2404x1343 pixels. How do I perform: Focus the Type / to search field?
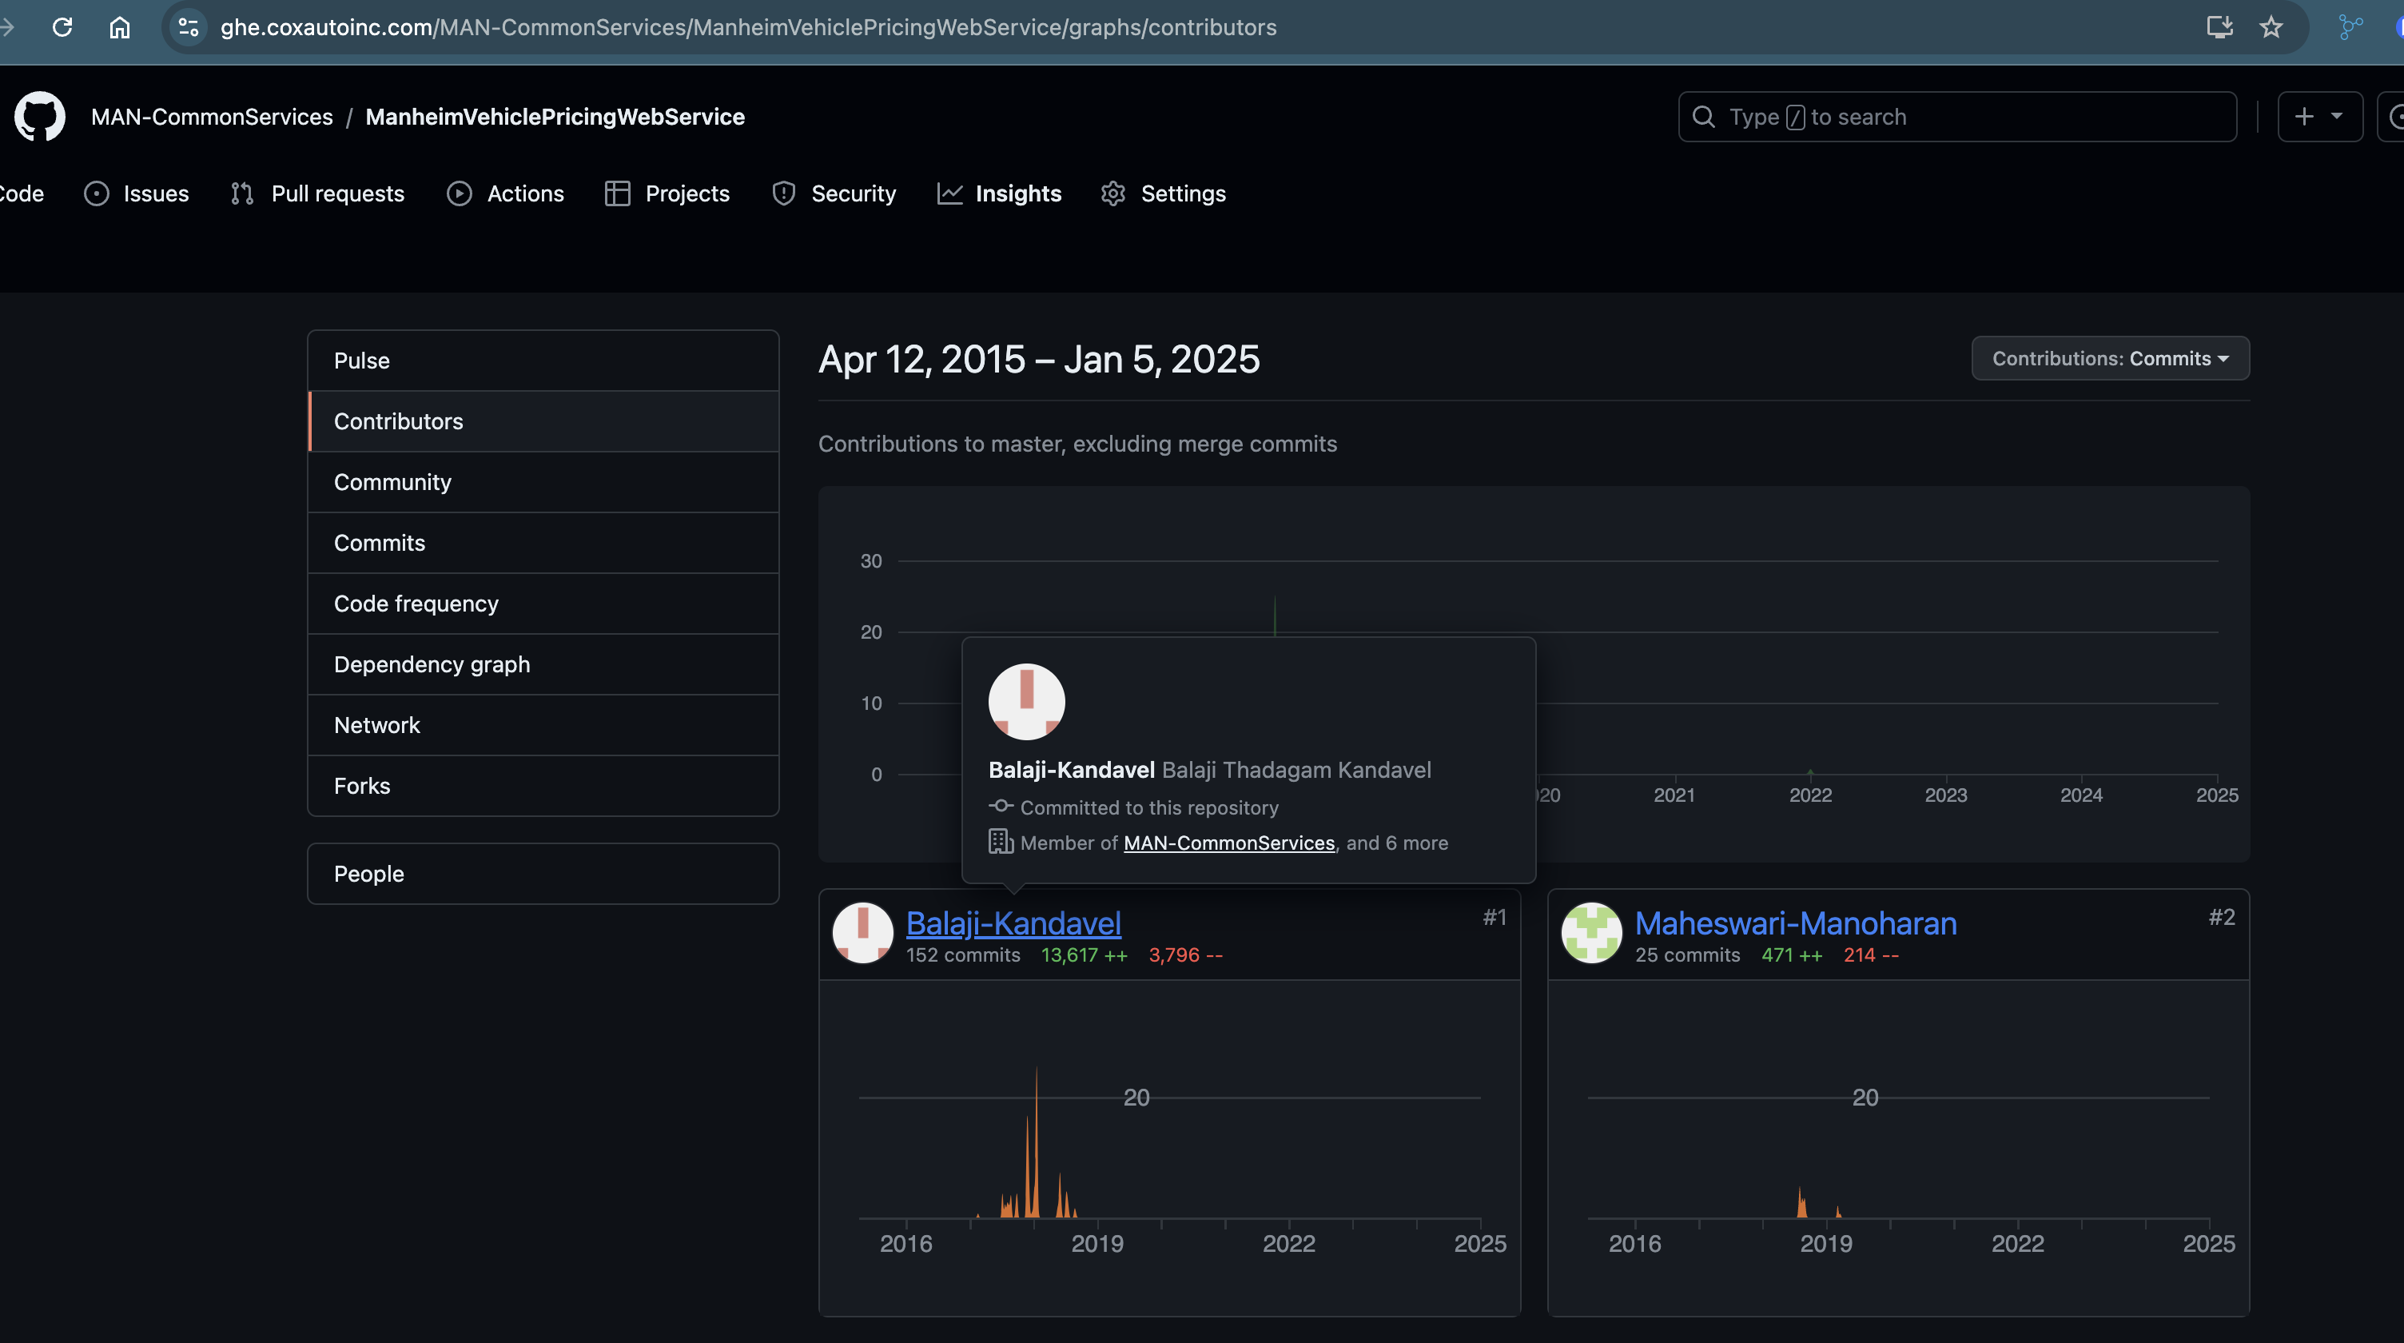(1957, 117)
